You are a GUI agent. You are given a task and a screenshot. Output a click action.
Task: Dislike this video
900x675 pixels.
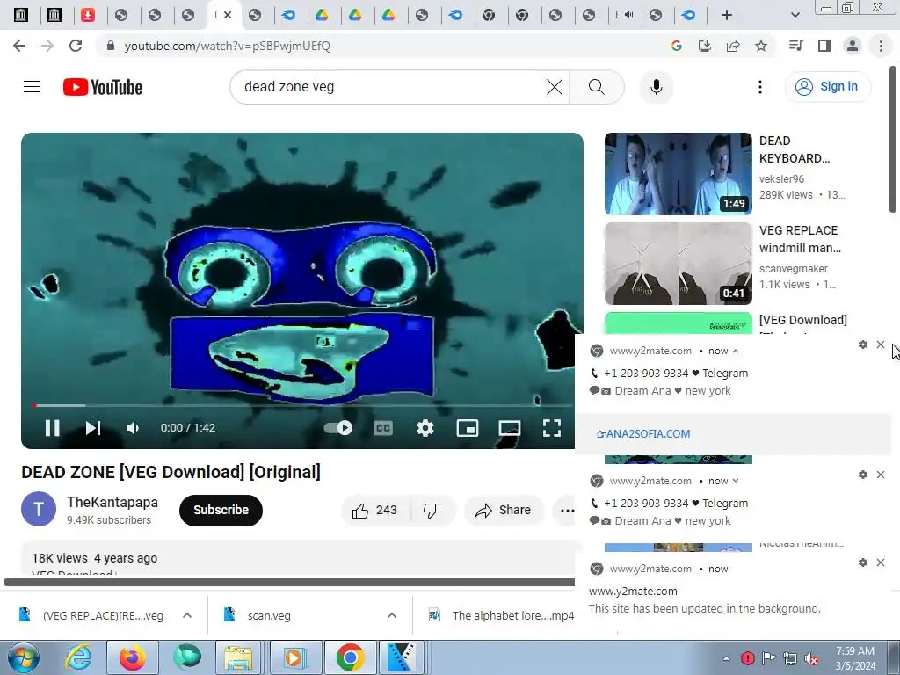[432, 511]
